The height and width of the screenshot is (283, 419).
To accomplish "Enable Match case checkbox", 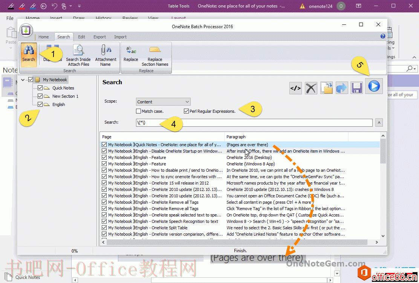I will coord(138,111).
